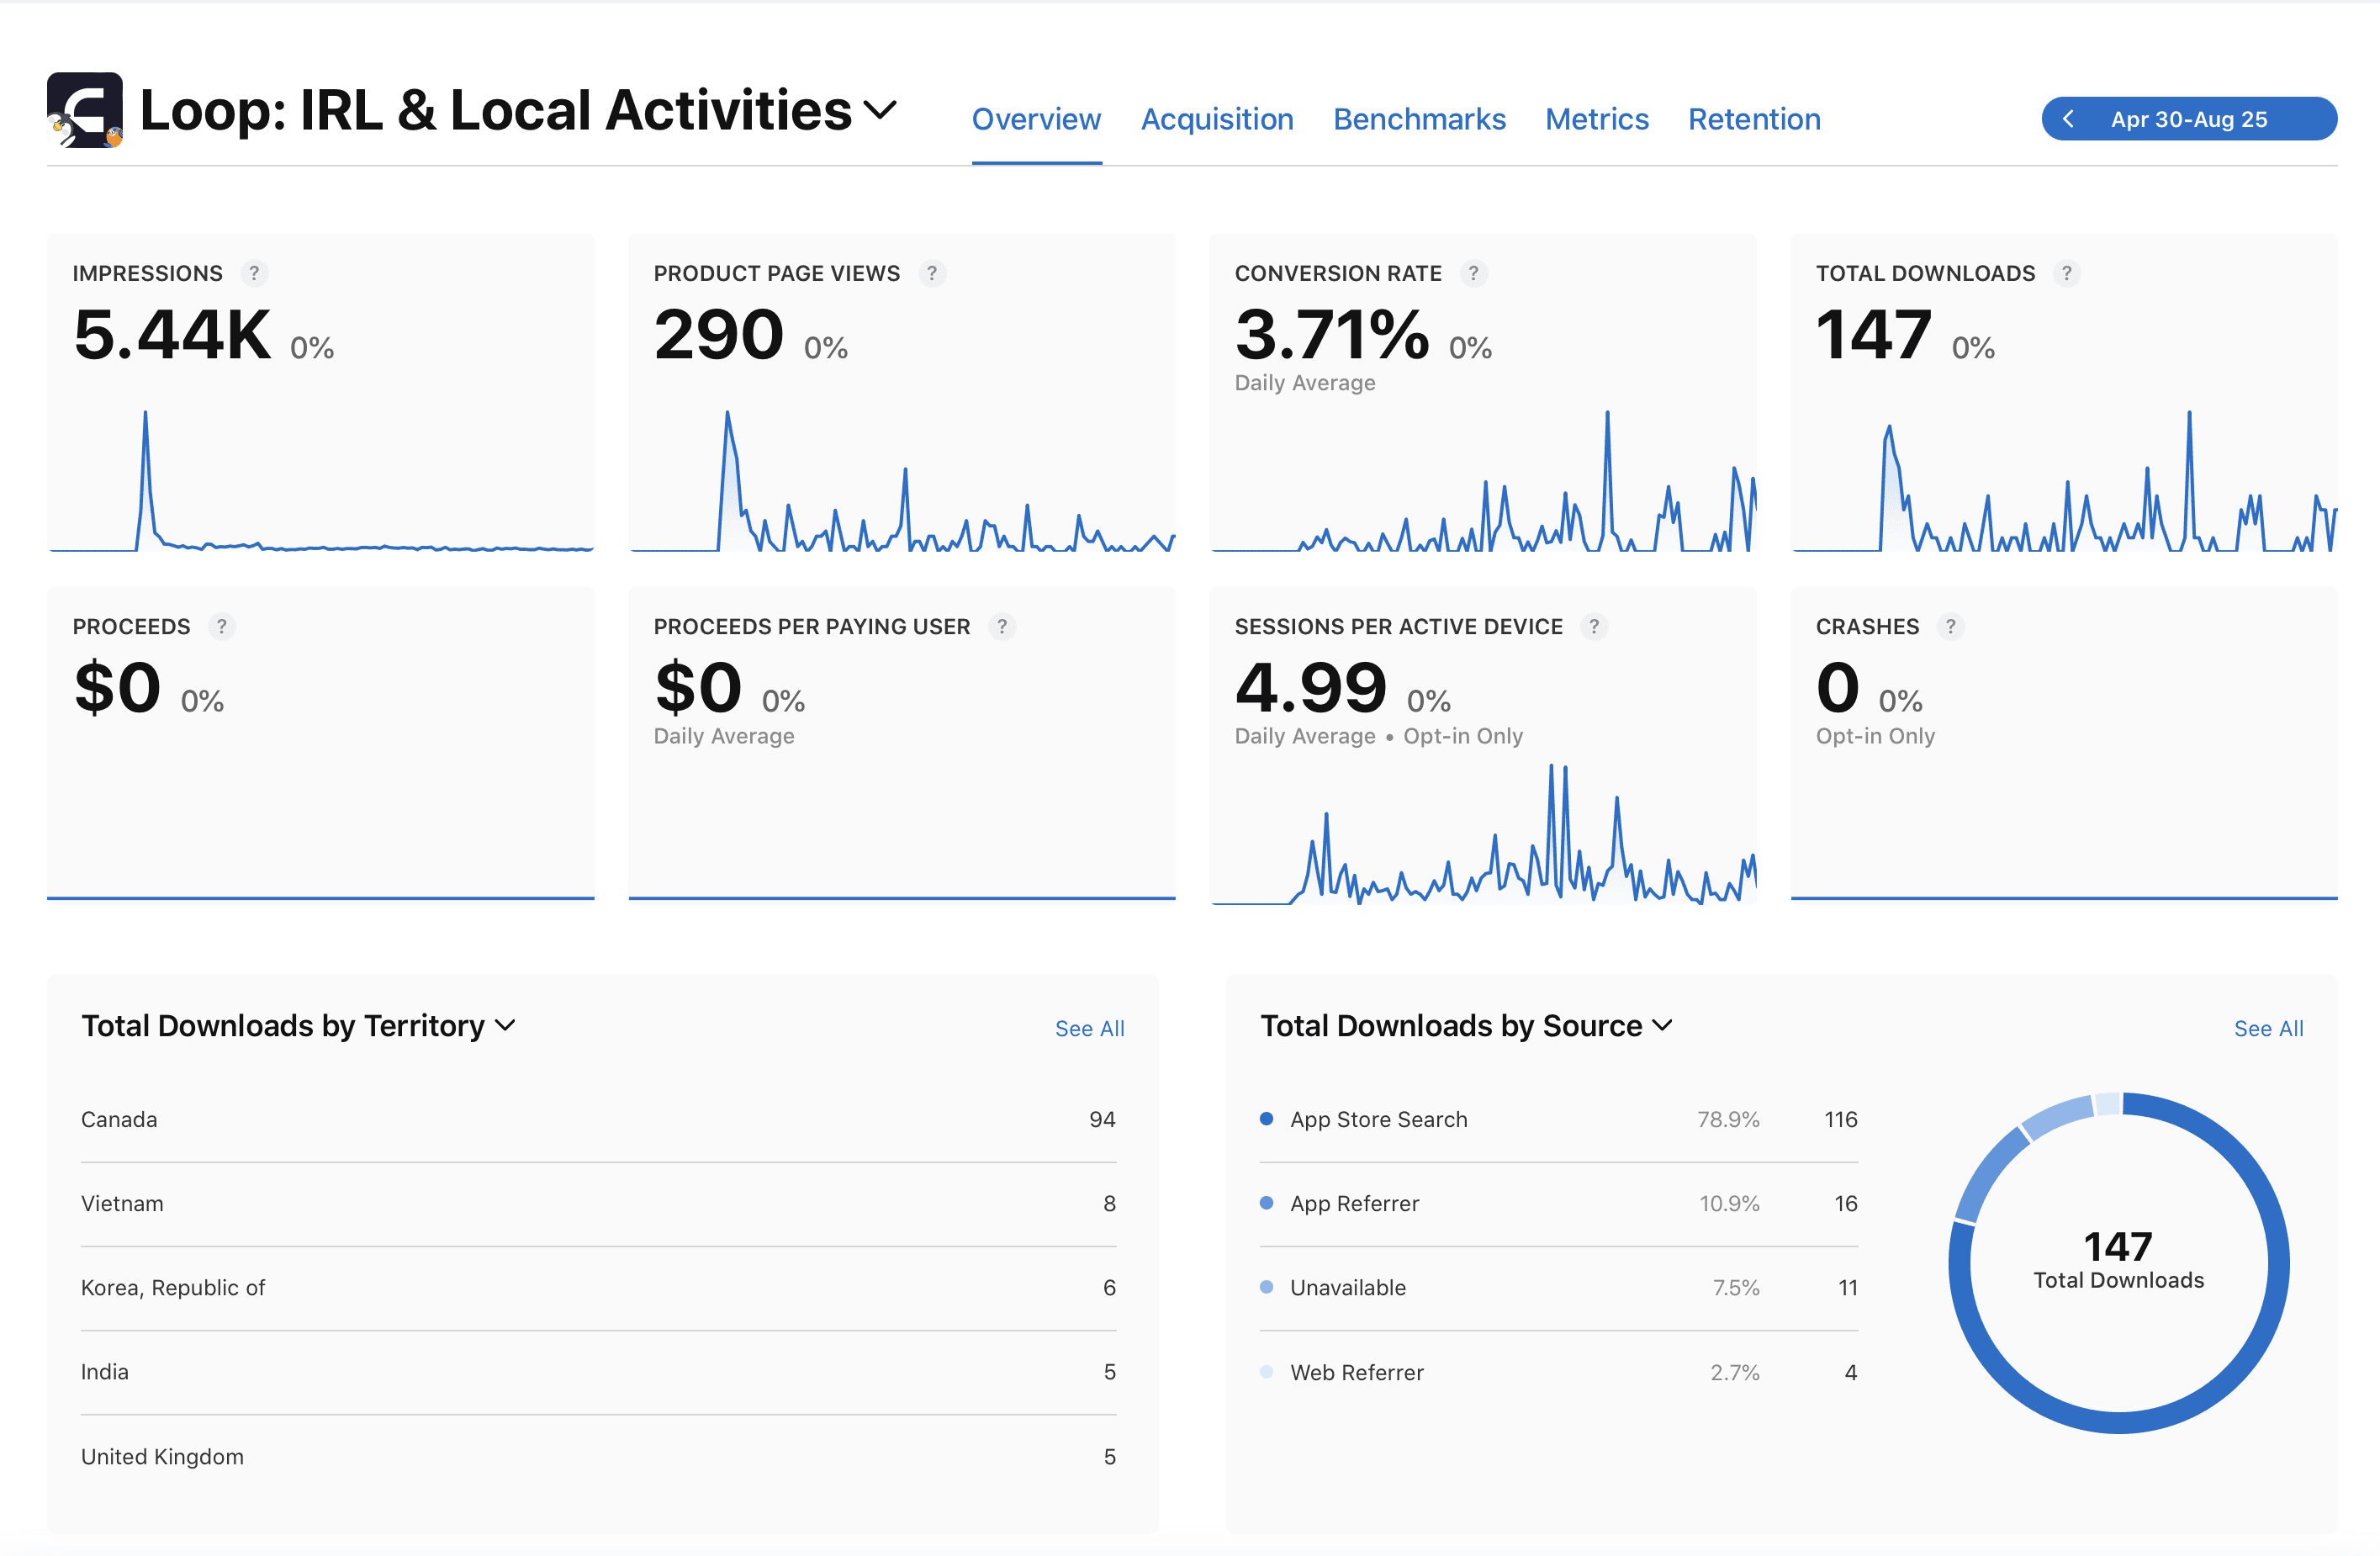2380x1556 pixels.
Task: Click See All for downloads by territory
Action: pos(1089,1028)
